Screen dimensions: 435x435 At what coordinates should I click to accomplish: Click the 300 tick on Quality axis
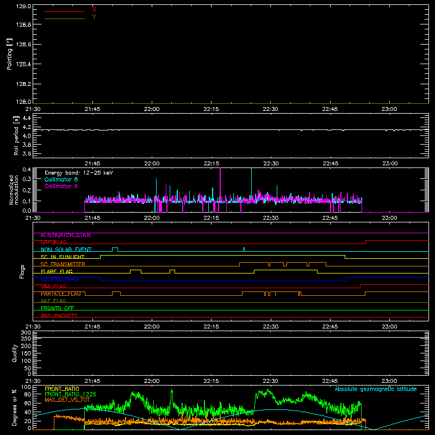click(26, 333)
